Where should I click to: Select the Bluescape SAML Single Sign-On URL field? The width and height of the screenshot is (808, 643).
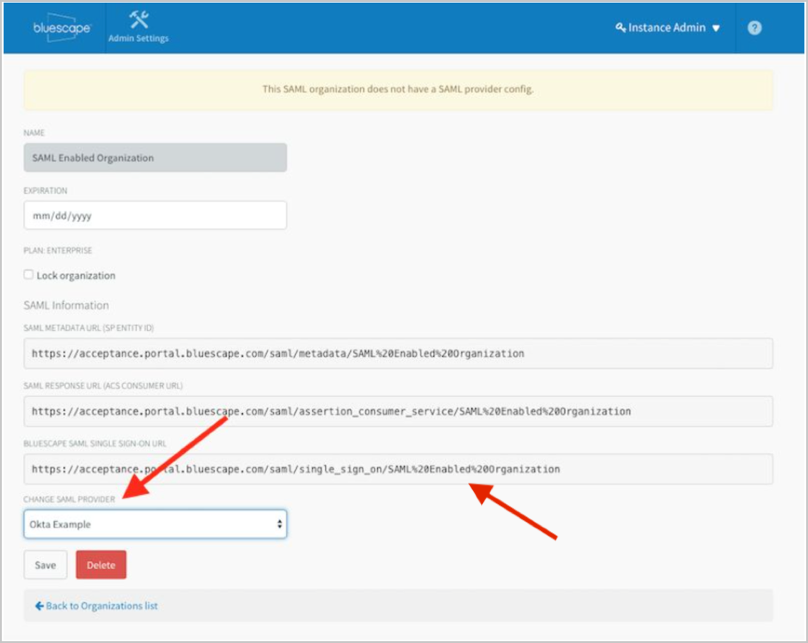point(398,469)
